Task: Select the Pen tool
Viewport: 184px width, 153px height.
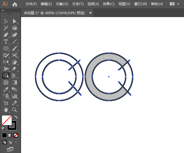Action: [6, 35]
